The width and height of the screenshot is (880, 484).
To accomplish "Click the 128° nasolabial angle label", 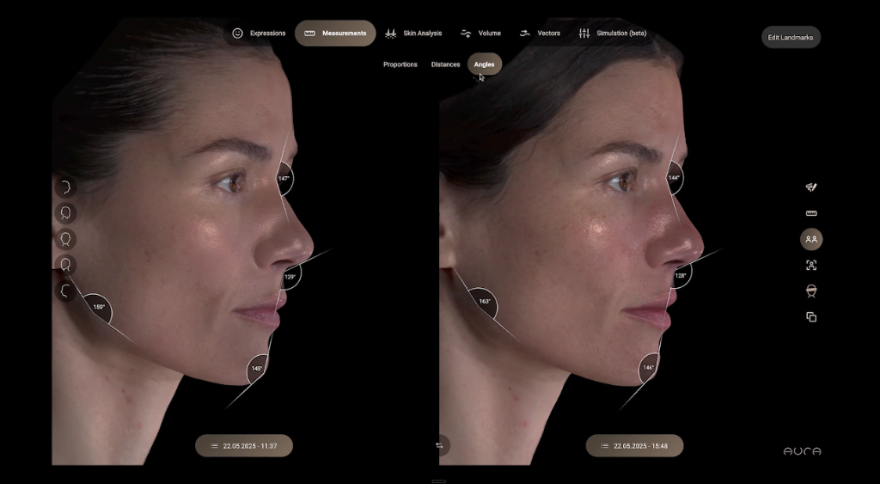I will tap(681, 275).
